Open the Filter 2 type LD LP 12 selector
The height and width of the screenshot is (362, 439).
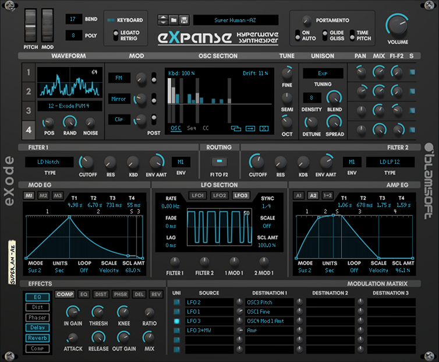pos(390,162)
